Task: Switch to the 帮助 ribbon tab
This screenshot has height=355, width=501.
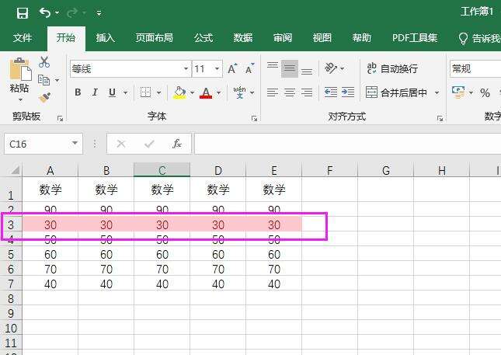Action: [362, 38]
